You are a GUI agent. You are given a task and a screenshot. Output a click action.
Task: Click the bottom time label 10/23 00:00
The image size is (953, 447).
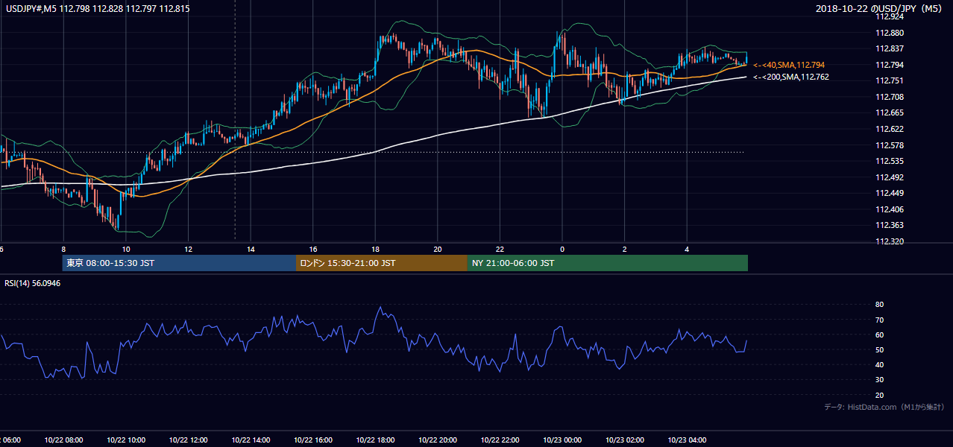(x=562, y=440)
